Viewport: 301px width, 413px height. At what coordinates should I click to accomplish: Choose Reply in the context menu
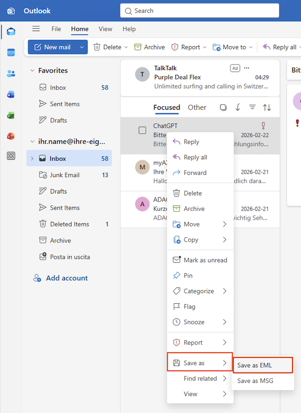pos(200,142)
